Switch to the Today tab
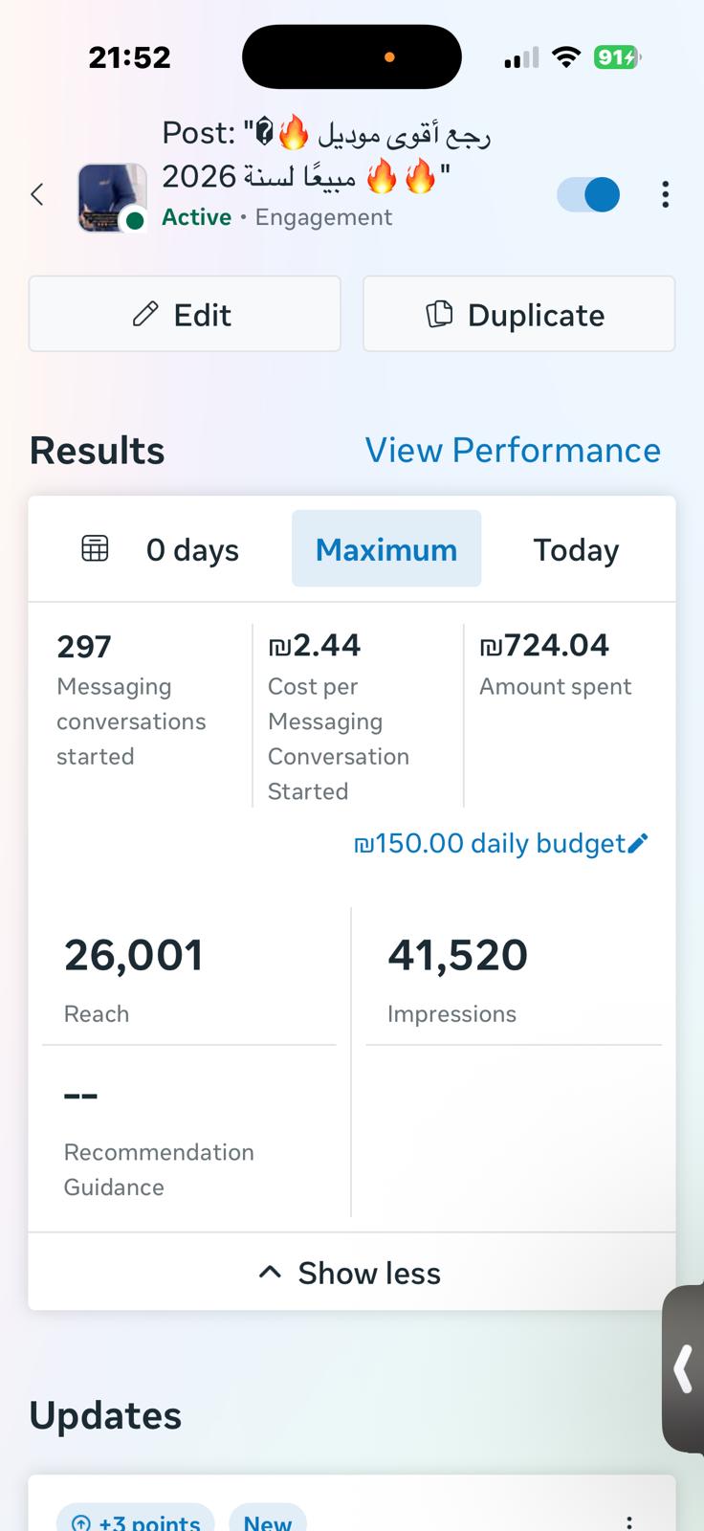The image size is (704, 1531). click(x=576, y=549)
